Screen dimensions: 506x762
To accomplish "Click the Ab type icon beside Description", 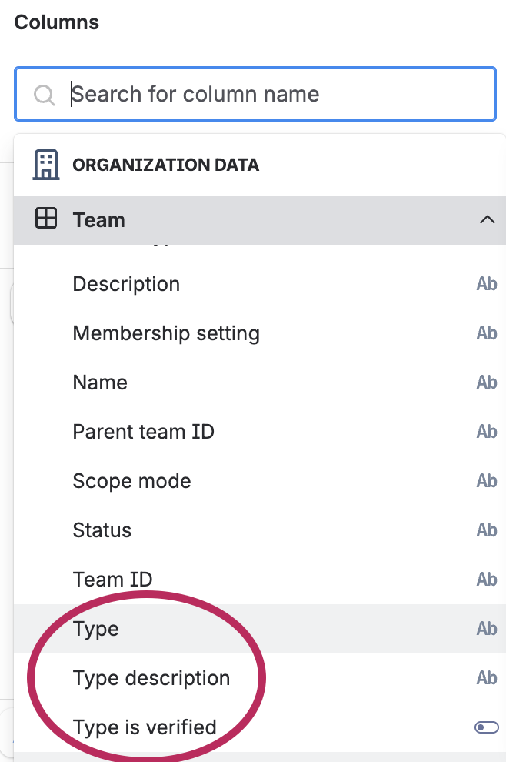I will (487, 284).
